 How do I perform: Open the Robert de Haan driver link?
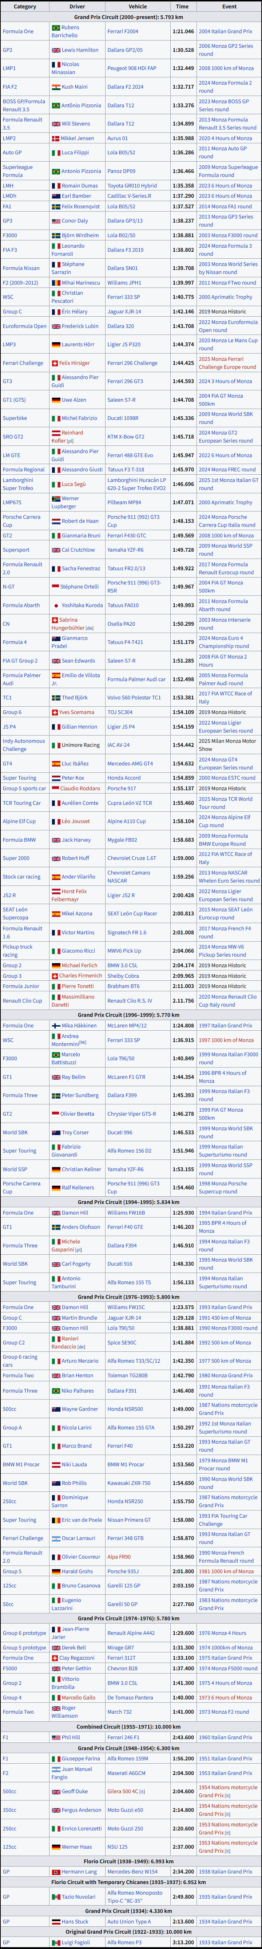click(80, 521)
